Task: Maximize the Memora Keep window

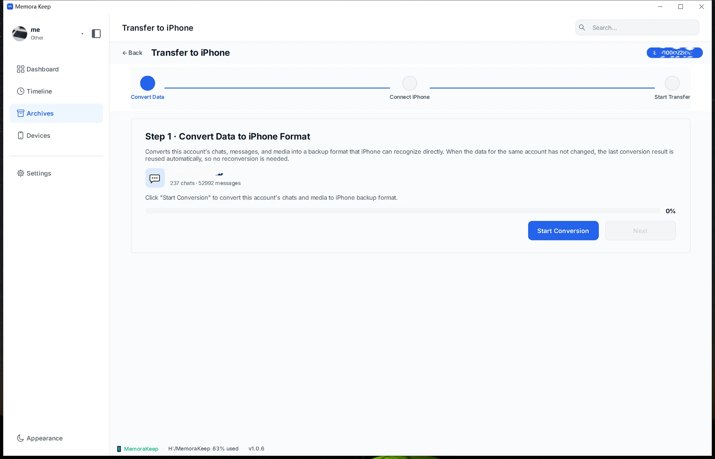Action: coord(681,6)
